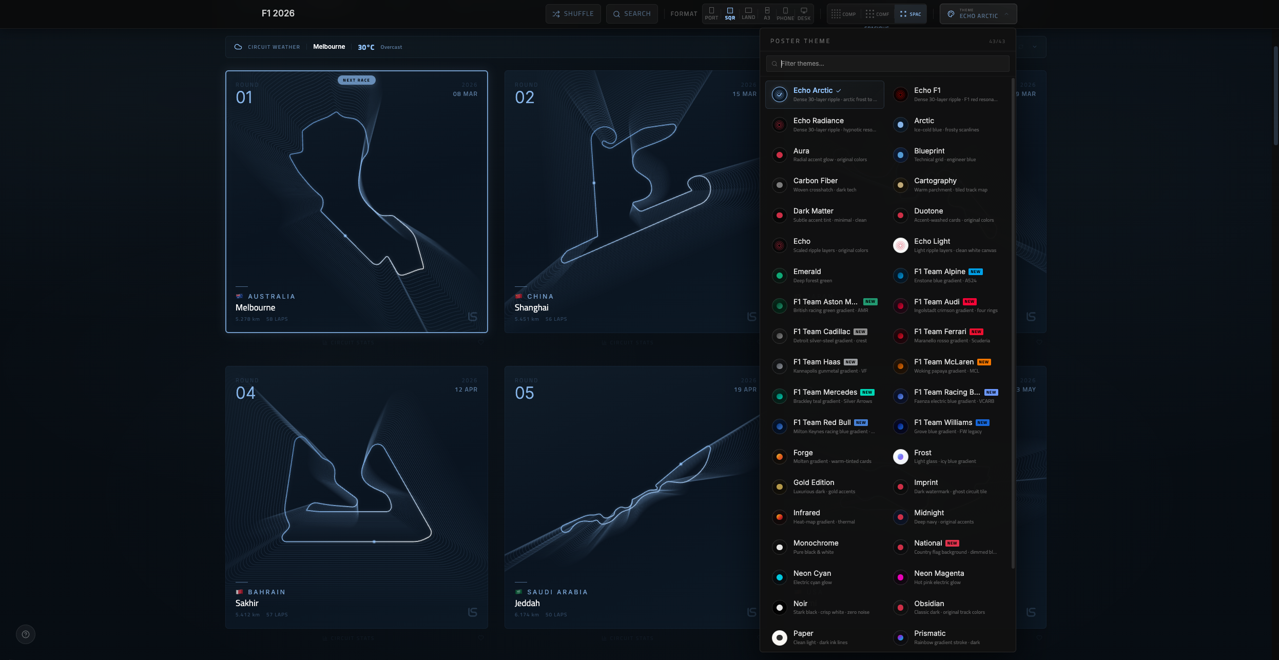Image resolution: width=1279 pixels, height=660 pixels.
Task: Click the circuit weather cloud icon
Action: [x=238, y=47]
